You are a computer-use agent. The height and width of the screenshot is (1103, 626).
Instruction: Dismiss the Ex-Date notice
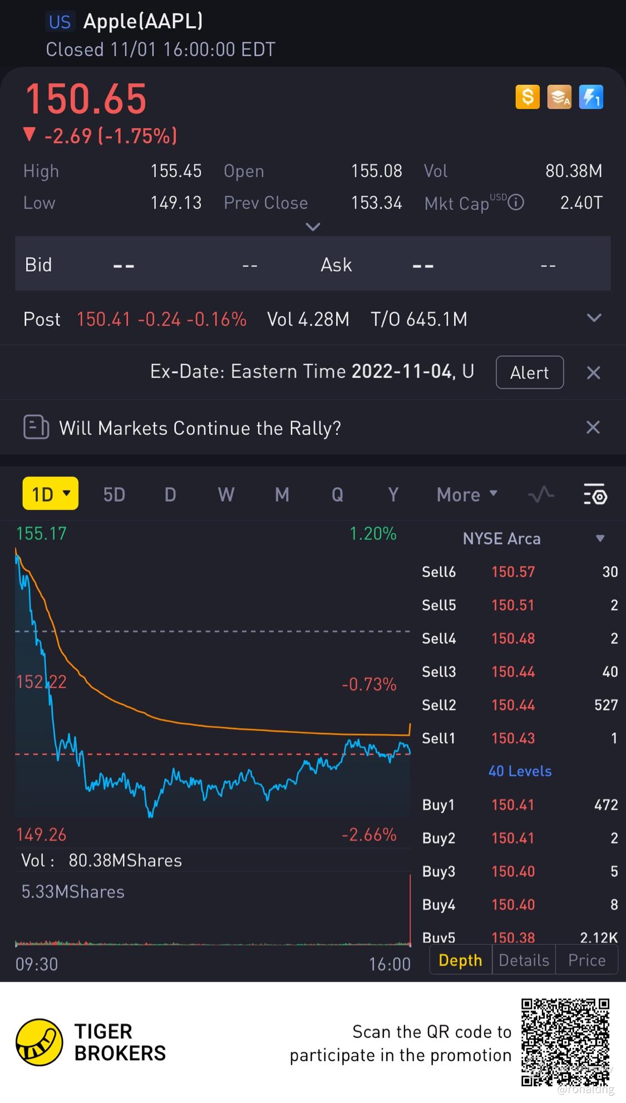593,372
